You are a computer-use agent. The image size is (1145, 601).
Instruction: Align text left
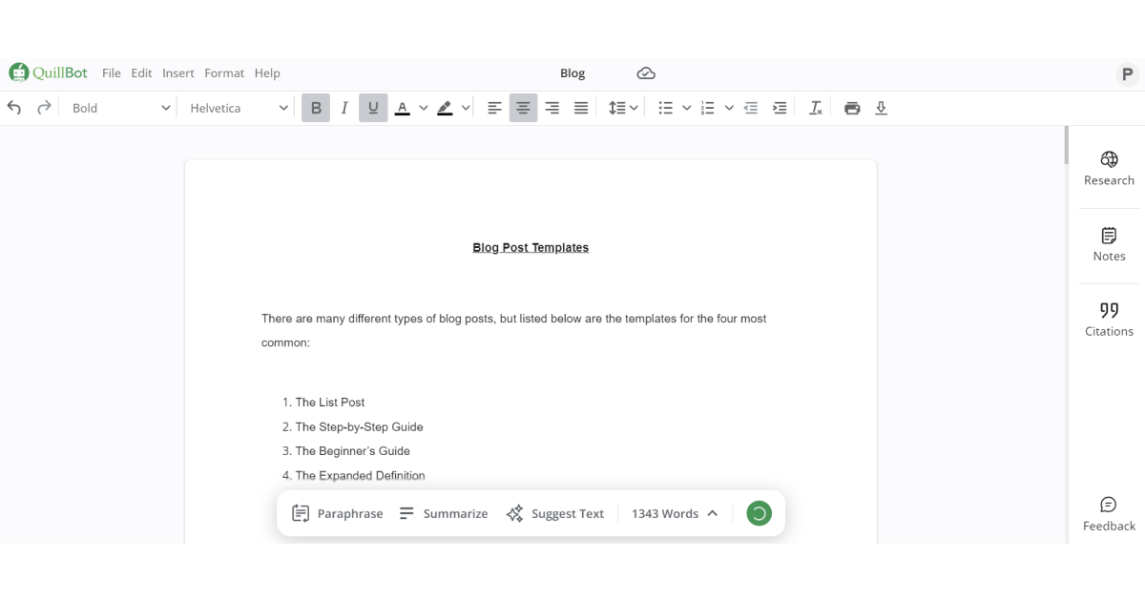pos(494,108)
